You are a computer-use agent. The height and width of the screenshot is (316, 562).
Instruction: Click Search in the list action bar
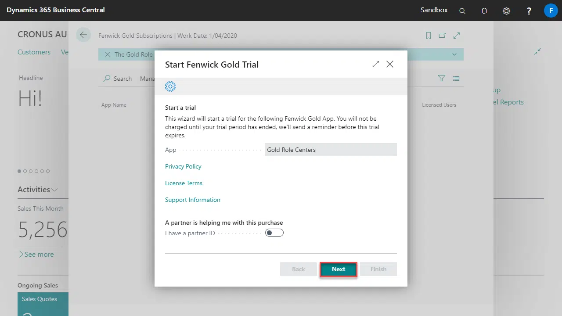118,79
